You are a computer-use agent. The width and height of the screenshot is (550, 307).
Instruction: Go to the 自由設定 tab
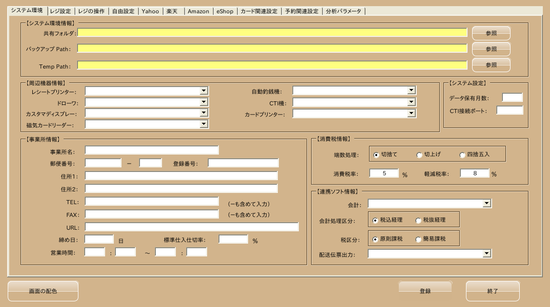(x=124, y=11)
